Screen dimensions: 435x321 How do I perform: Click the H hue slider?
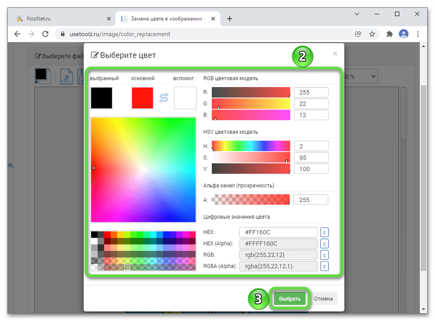pos(251,146)
